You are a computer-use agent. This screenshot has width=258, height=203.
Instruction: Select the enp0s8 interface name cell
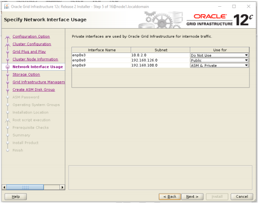pyautogui.click(x=101, y=60)
